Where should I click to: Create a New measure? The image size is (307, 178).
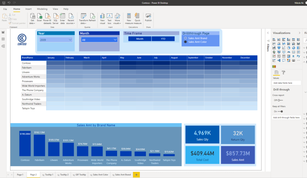[129, 19]
